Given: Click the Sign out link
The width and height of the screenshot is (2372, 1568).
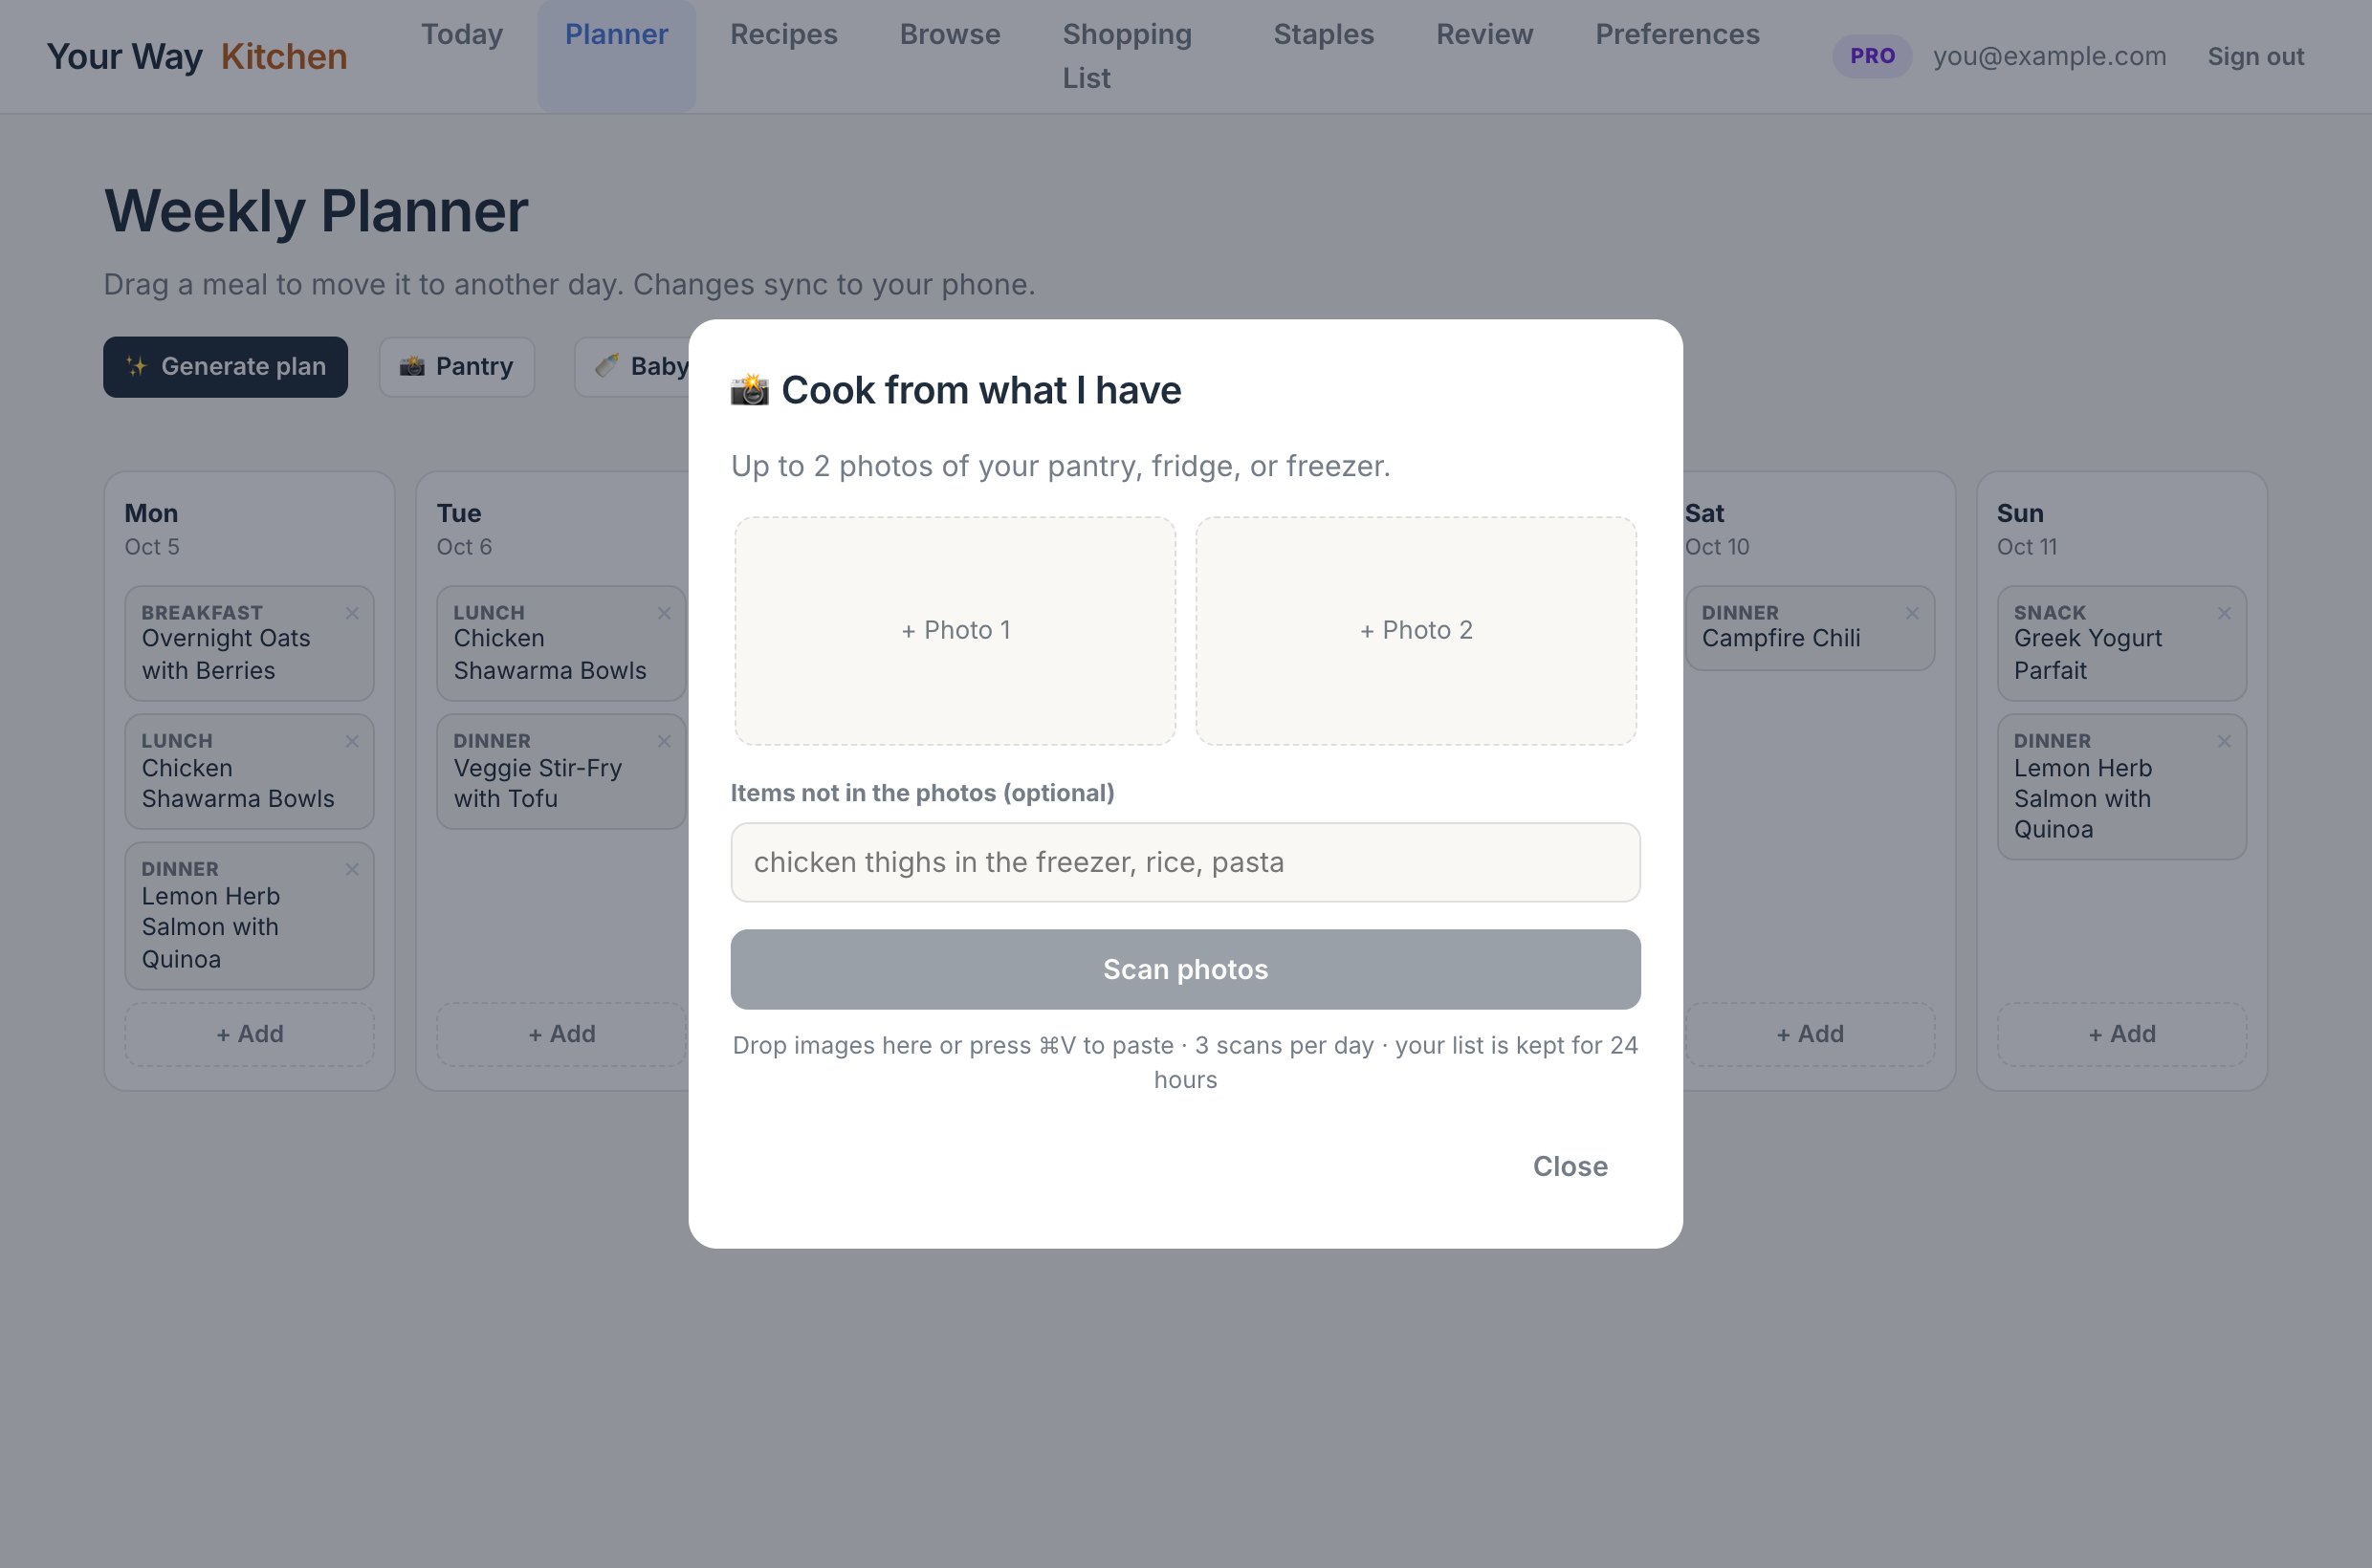Looking at the screenshot, I should [x=2256, y=56].
